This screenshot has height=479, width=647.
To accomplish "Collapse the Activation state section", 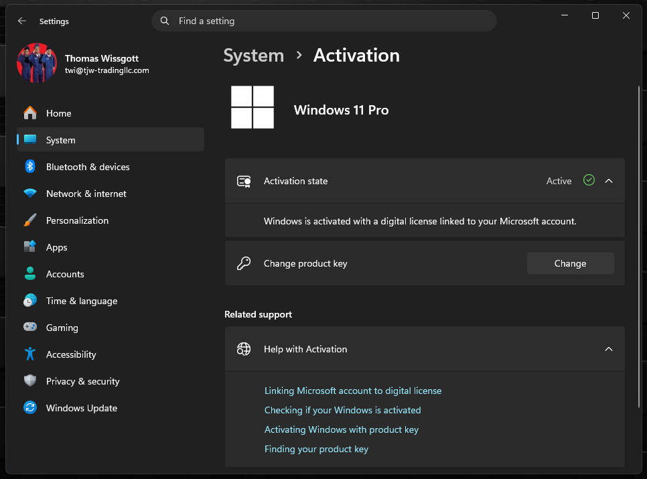I will click(609, 181).
